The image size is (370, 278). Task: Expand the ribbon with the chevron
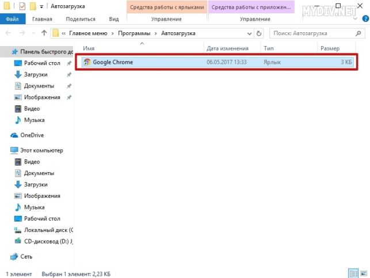355,18
